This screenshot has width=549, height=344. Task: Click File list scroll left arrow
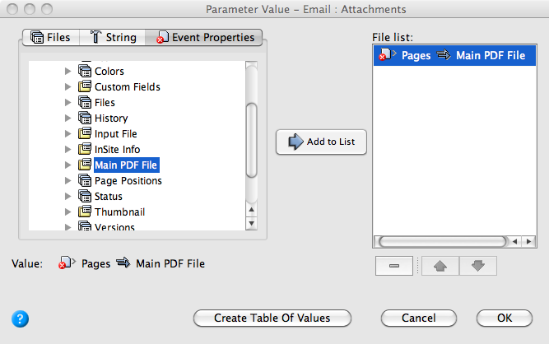tap(514, 241)
